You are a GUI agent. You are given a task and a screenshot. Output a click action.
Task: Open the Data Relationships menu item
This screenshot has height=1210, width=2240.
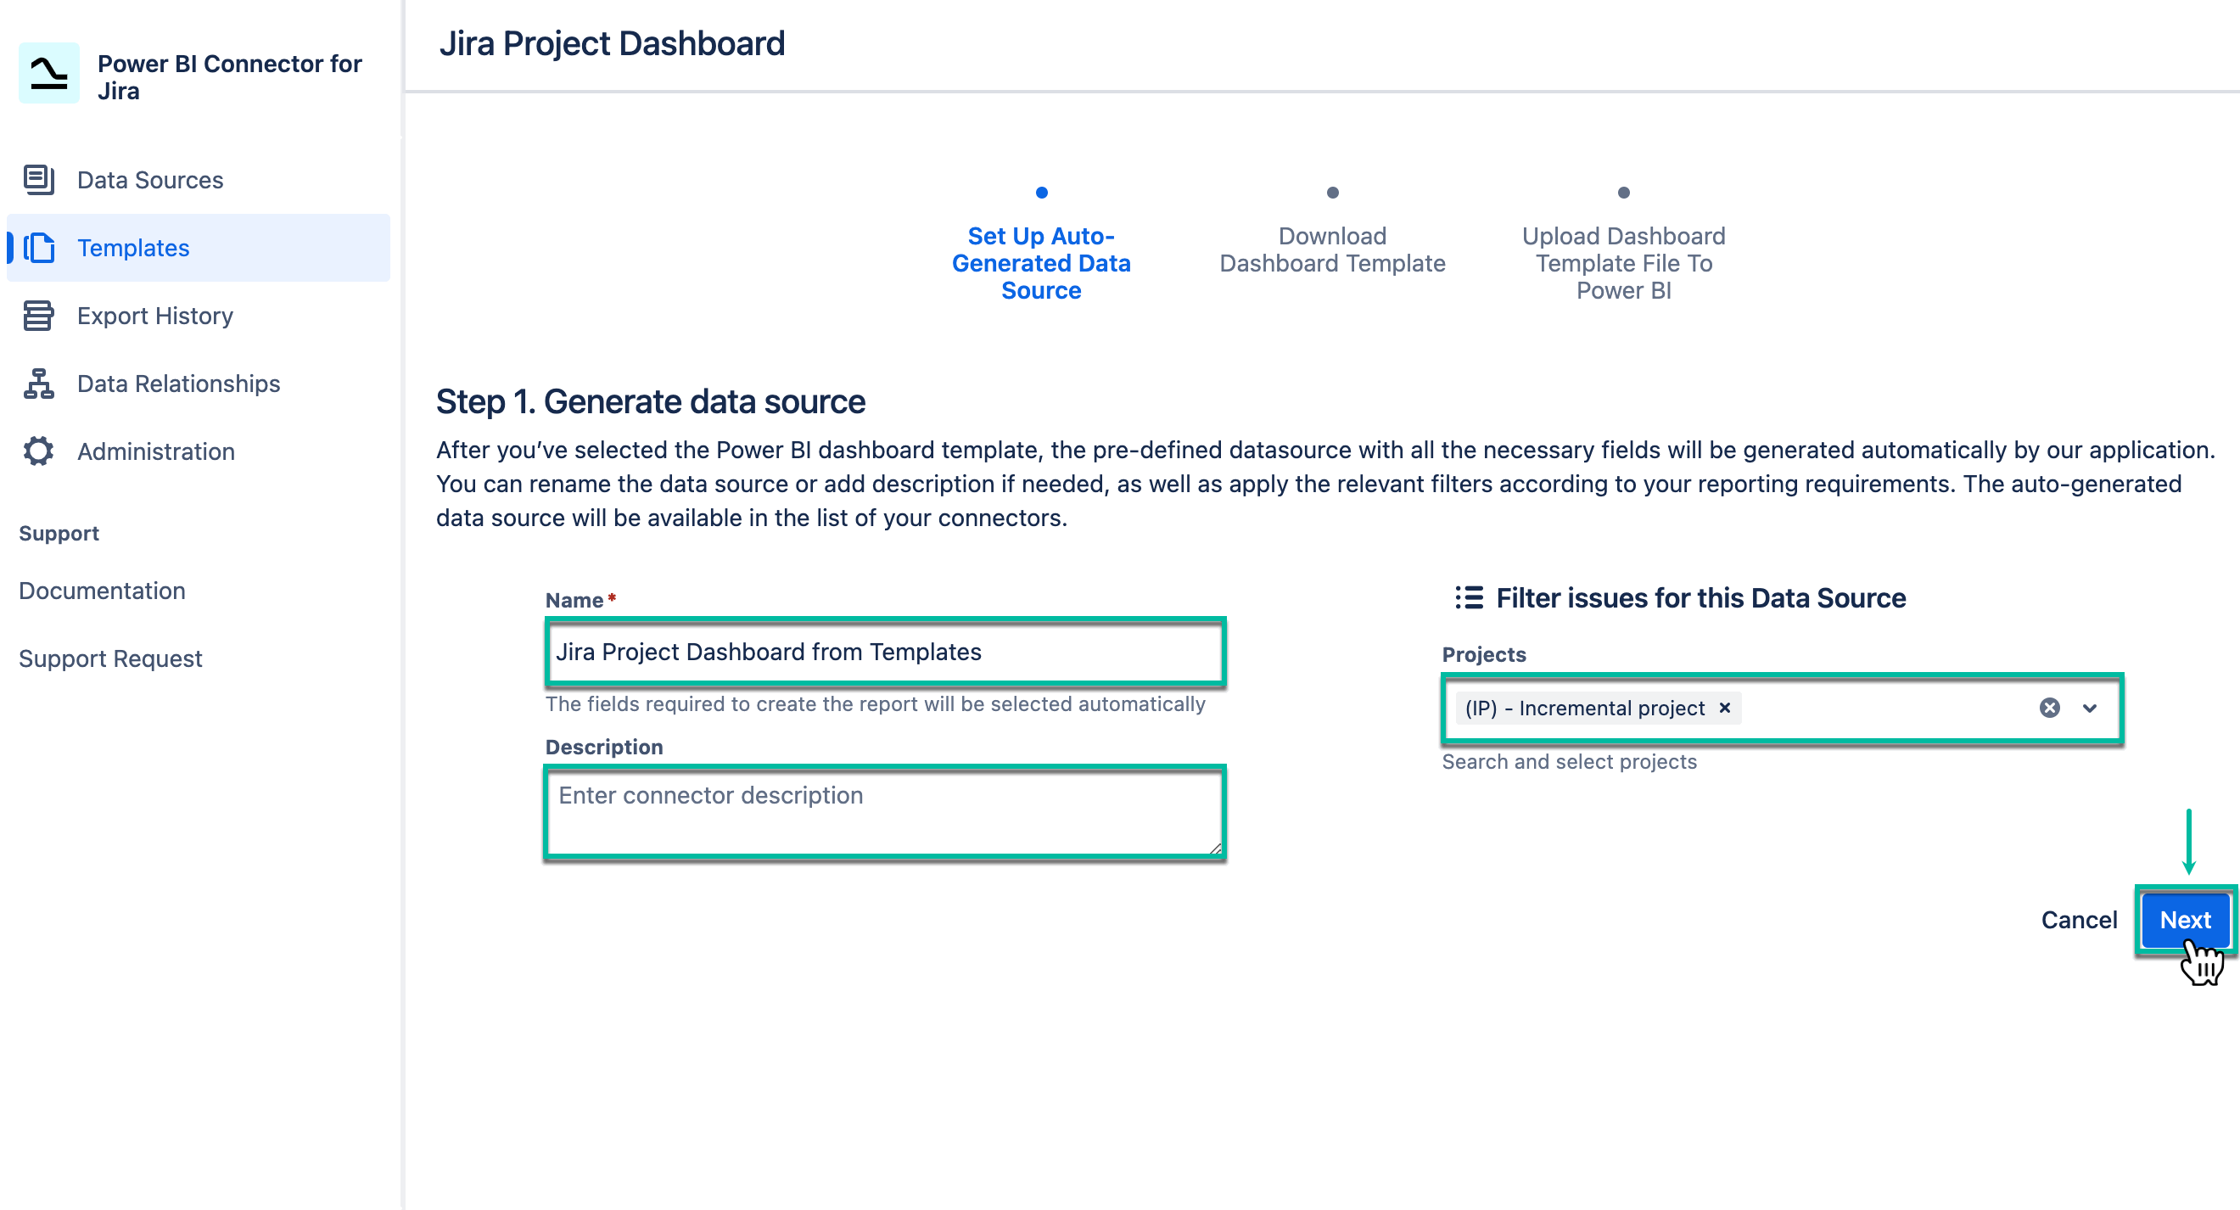point(178,384)
